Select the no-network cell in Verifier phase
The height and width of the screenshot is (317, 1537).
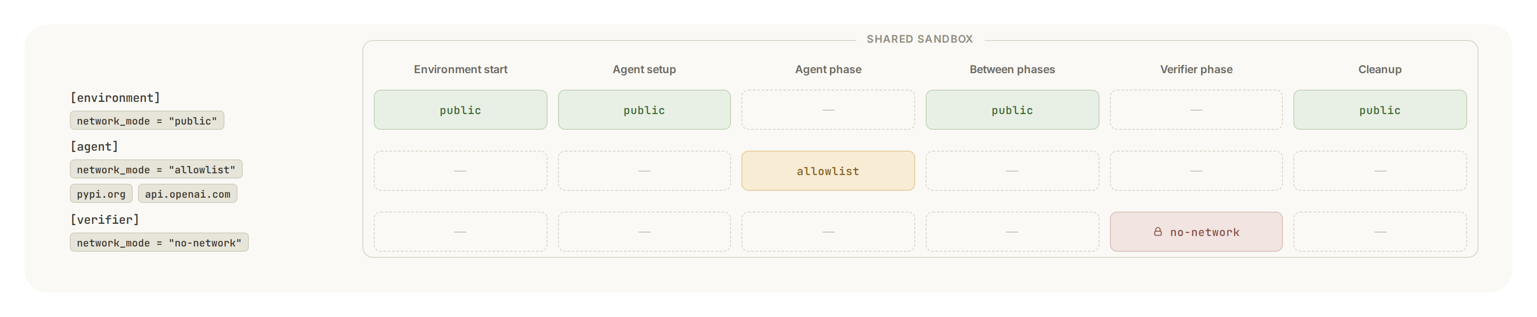coord(1196,232)
